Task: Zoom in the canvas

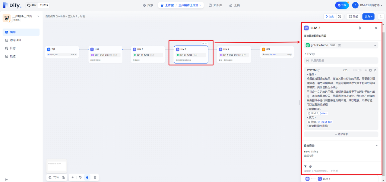Action: (63, 177)
